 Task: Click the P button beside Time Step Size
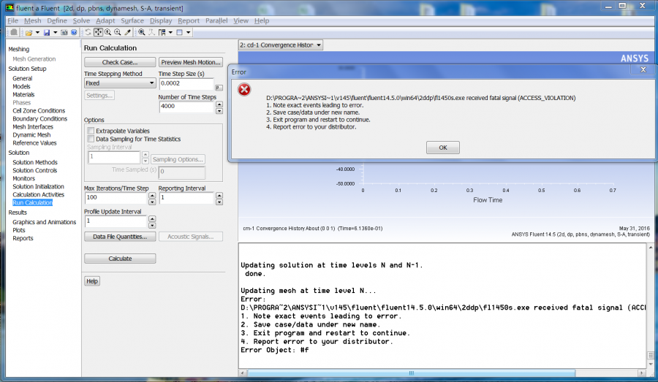(219, 88)
